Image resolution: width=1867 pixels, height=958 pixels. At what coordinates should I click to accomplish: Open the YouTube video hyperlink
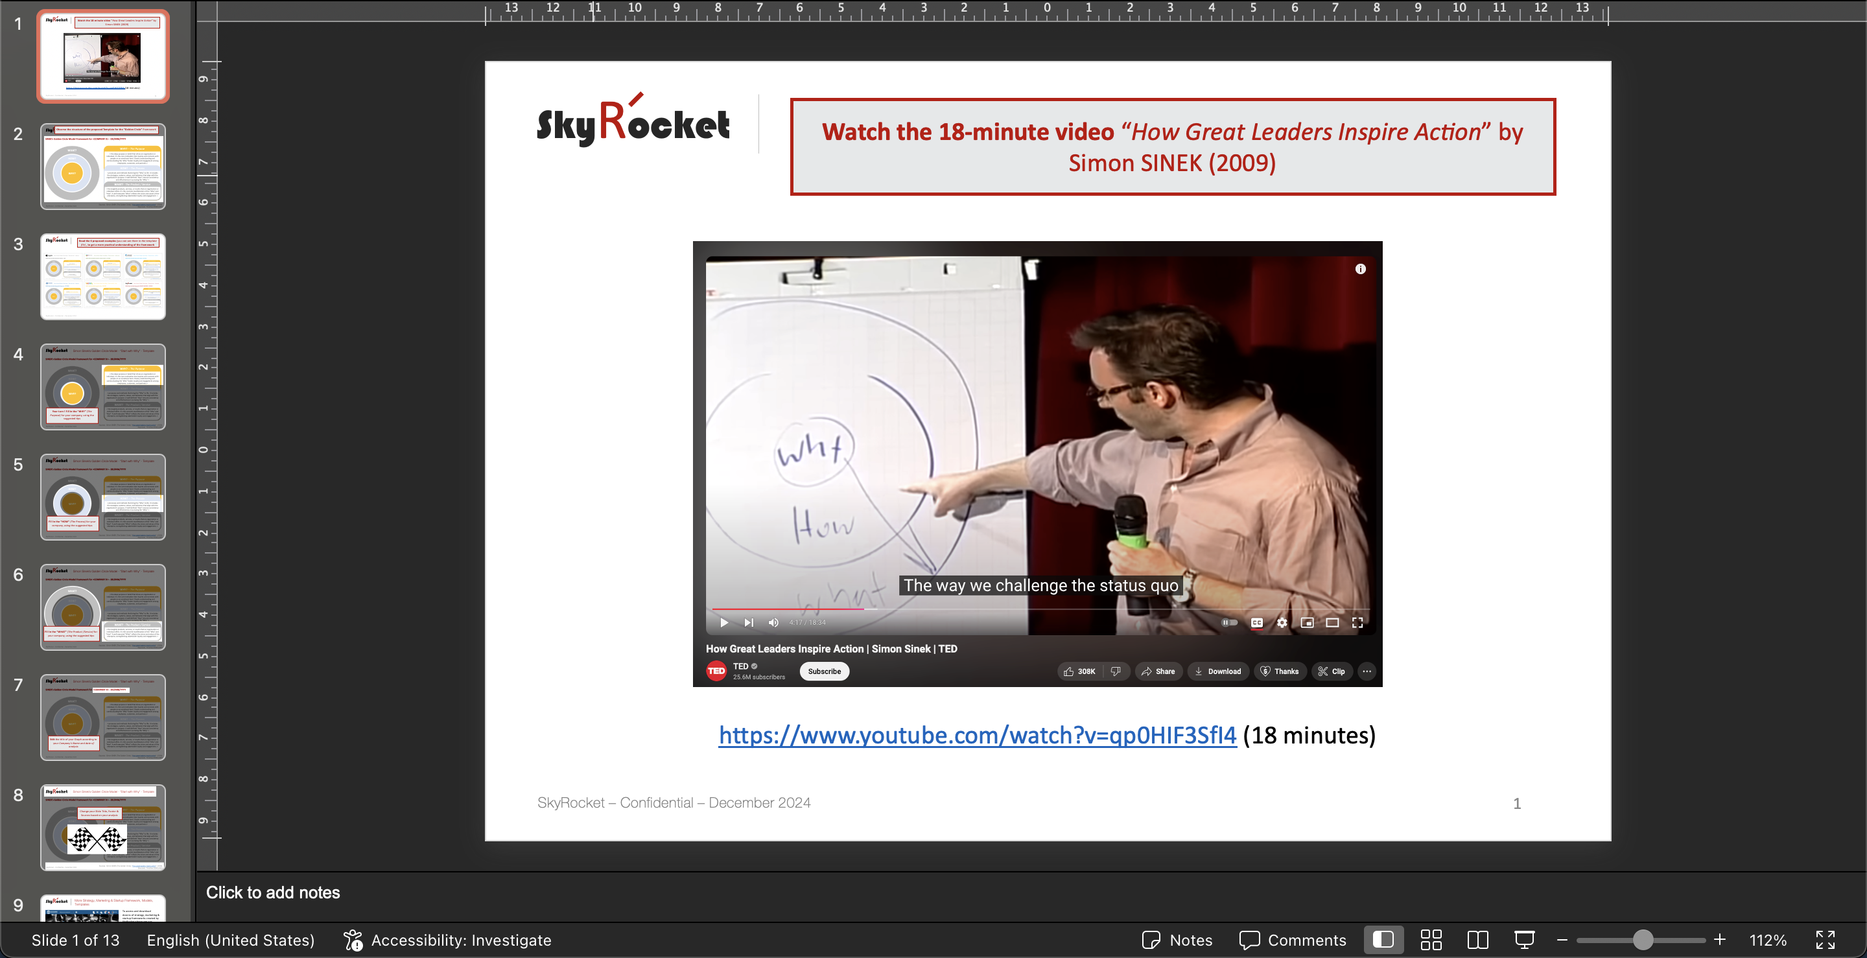977,735
